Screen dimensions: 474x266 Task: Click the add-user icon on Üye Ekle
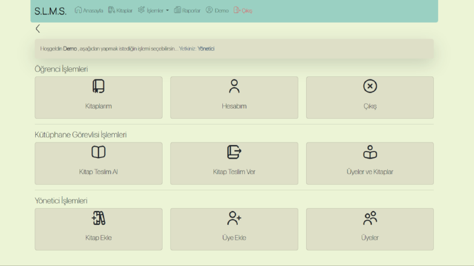coord(234,218)
